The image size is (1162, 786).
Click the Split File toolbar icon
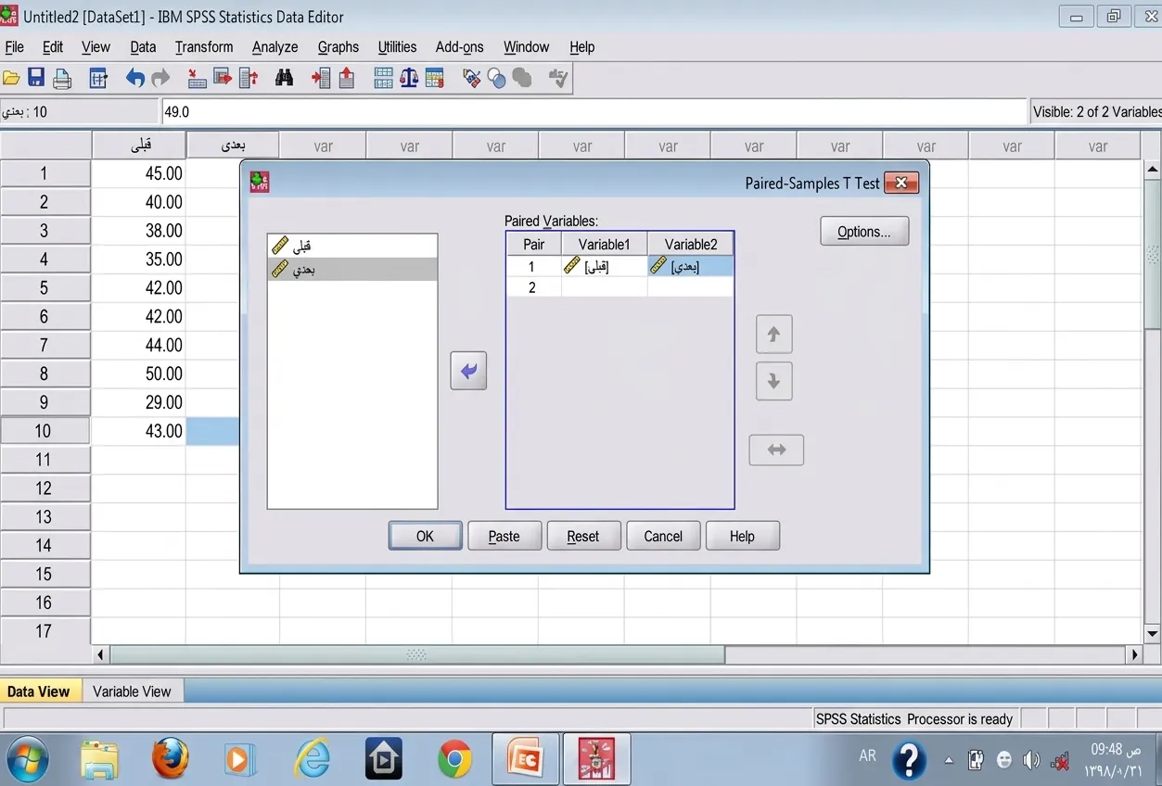(x=383, y=79)
